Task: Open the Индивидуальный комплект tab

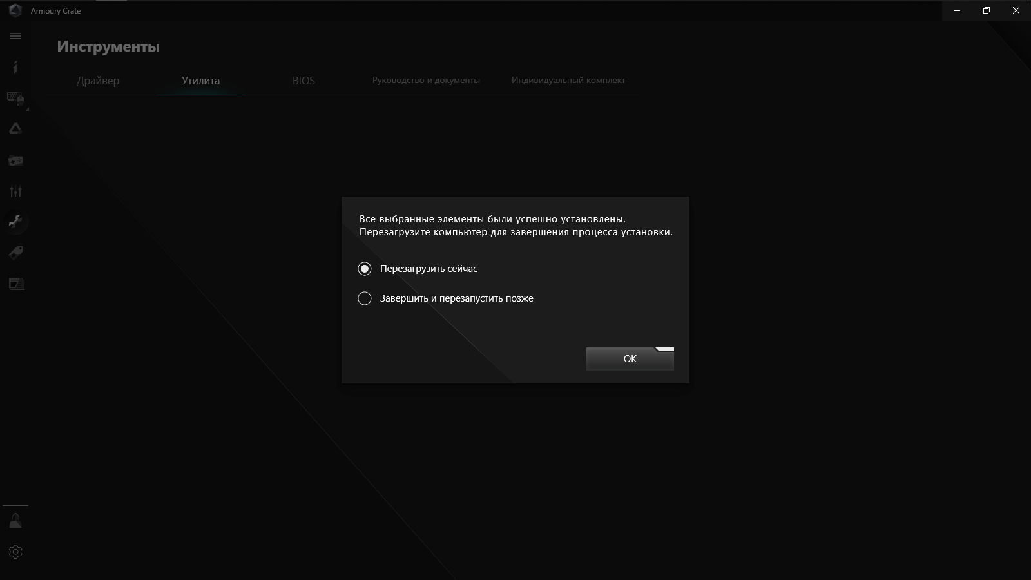Action: tap(568, 80)
